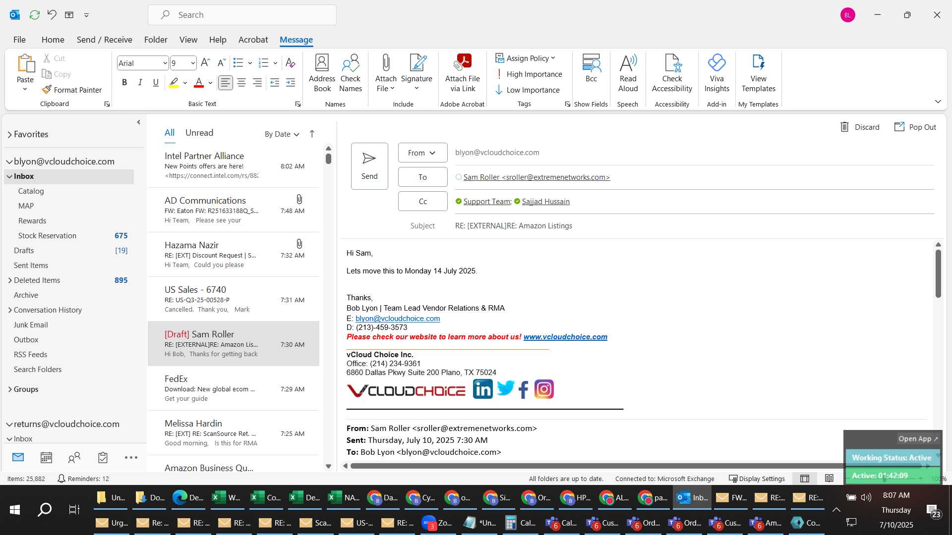Reverse sort order arrow in message list

(312, 134)
